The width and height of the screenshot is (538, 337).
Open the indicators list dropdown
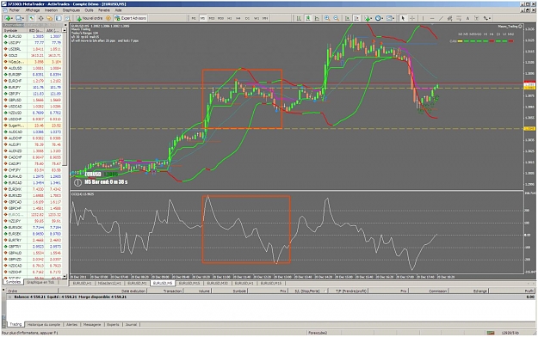[x=368, y=18]
